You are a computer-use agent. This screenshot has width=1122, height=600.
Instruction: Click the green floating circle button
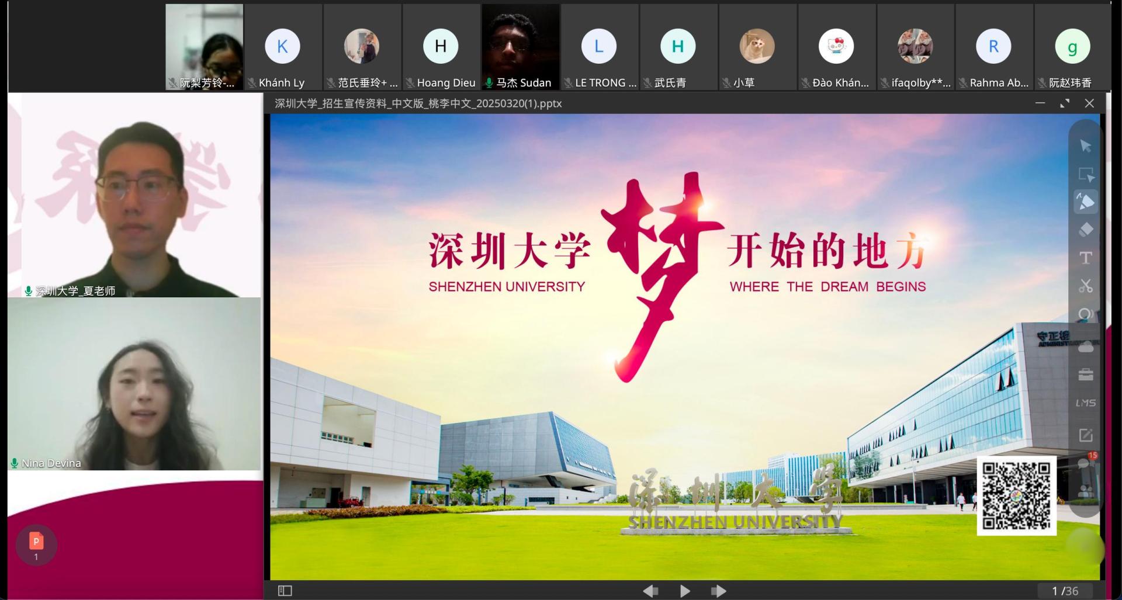1084,547
